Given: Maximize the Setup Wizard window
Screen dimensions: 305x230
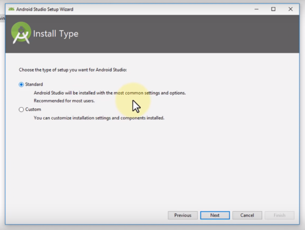Looking at the screenshot, I should (273, 9).
